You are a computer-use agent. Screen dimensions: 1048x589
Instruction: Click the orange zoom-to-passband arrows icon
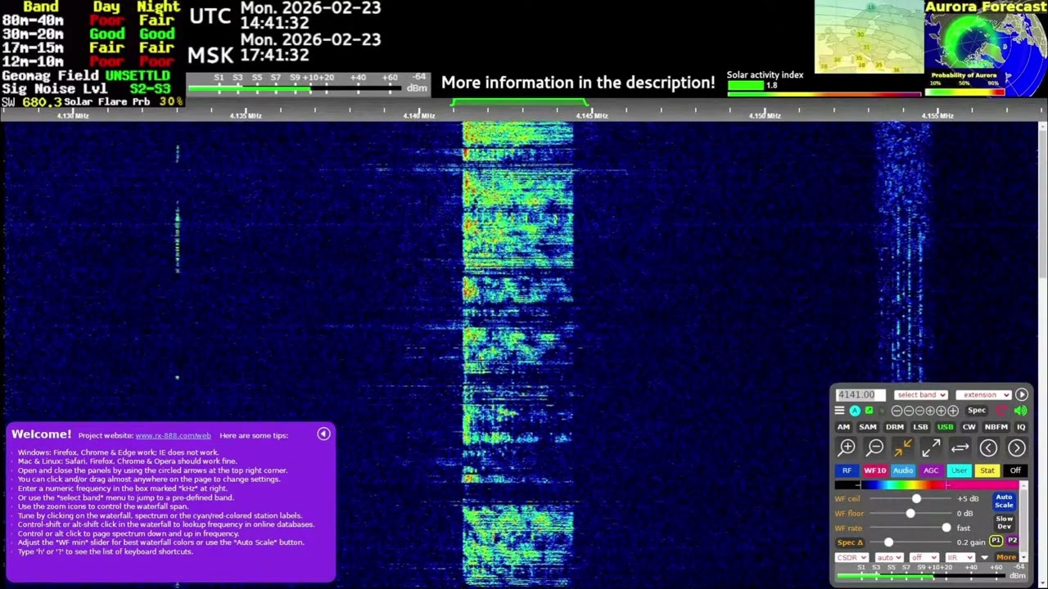pos(903,447)
